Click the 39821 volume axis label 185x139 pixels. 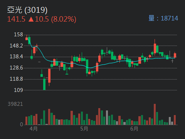[x=15, y=104]
